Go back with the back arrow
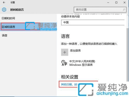Image resolution: width=129 pixels, height=97 pixels. (x=4, y=3)
